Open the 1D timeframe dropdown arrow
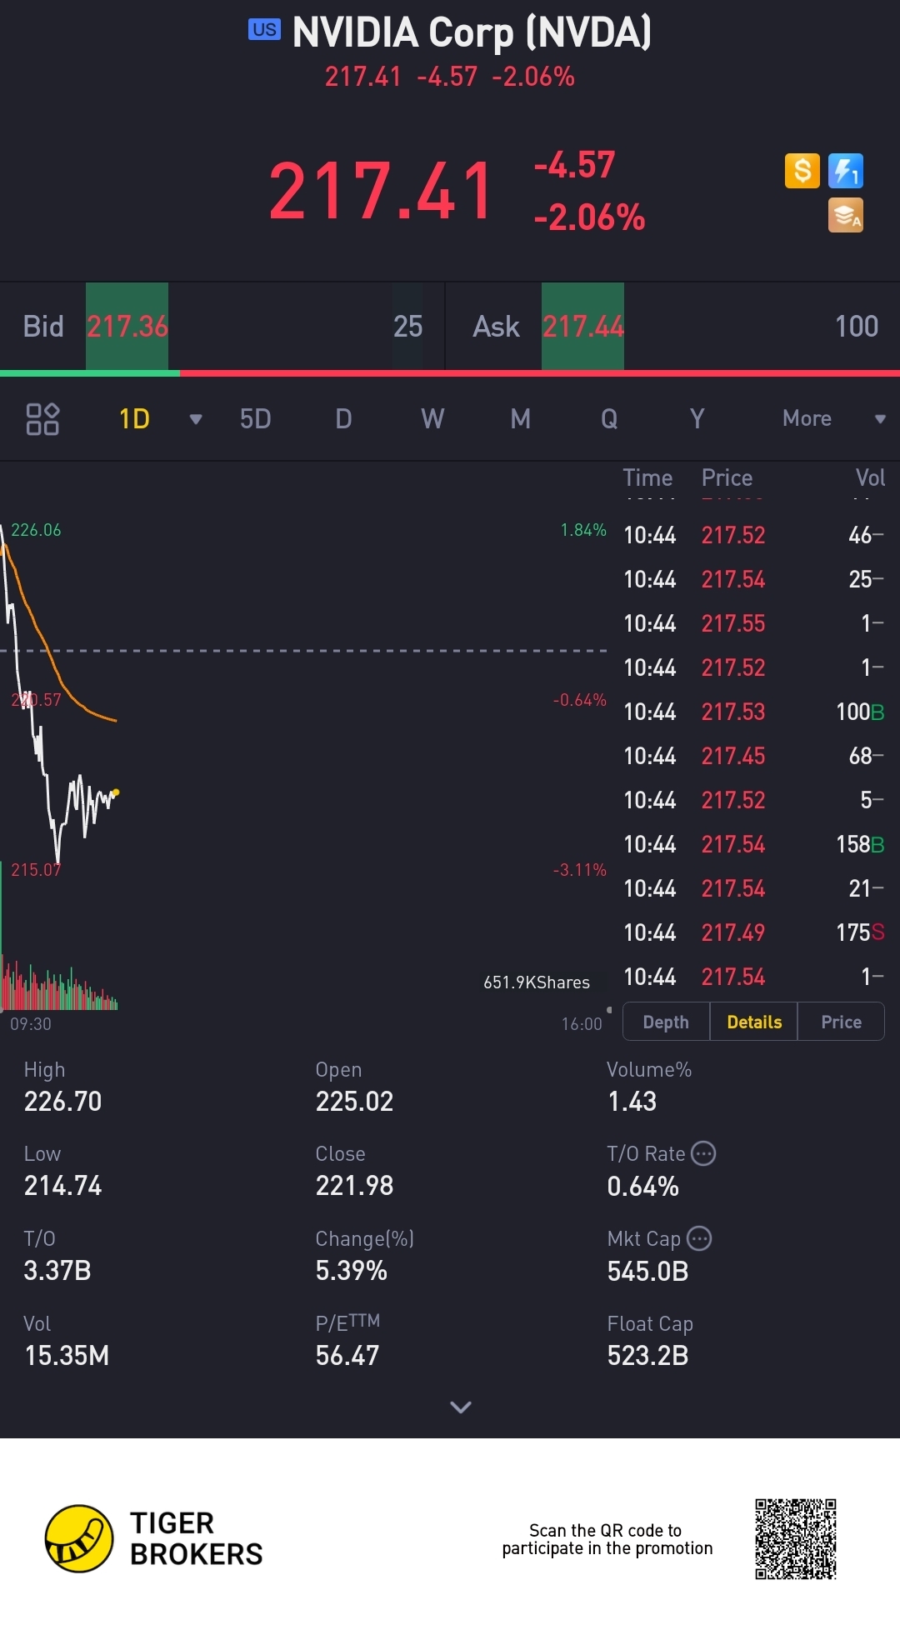Image resolution: width=900 pixels, height=1640 pixels. point(196,419)
